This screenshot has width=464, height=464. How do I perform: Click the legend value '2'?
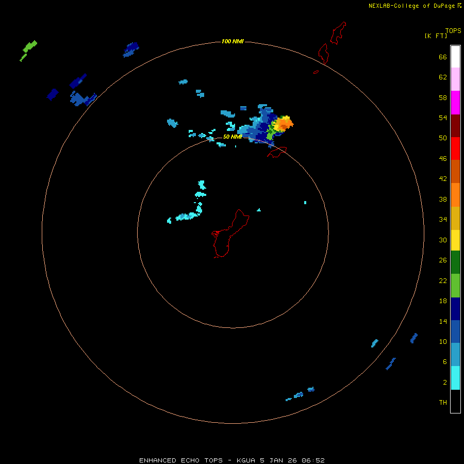point(445,382)
